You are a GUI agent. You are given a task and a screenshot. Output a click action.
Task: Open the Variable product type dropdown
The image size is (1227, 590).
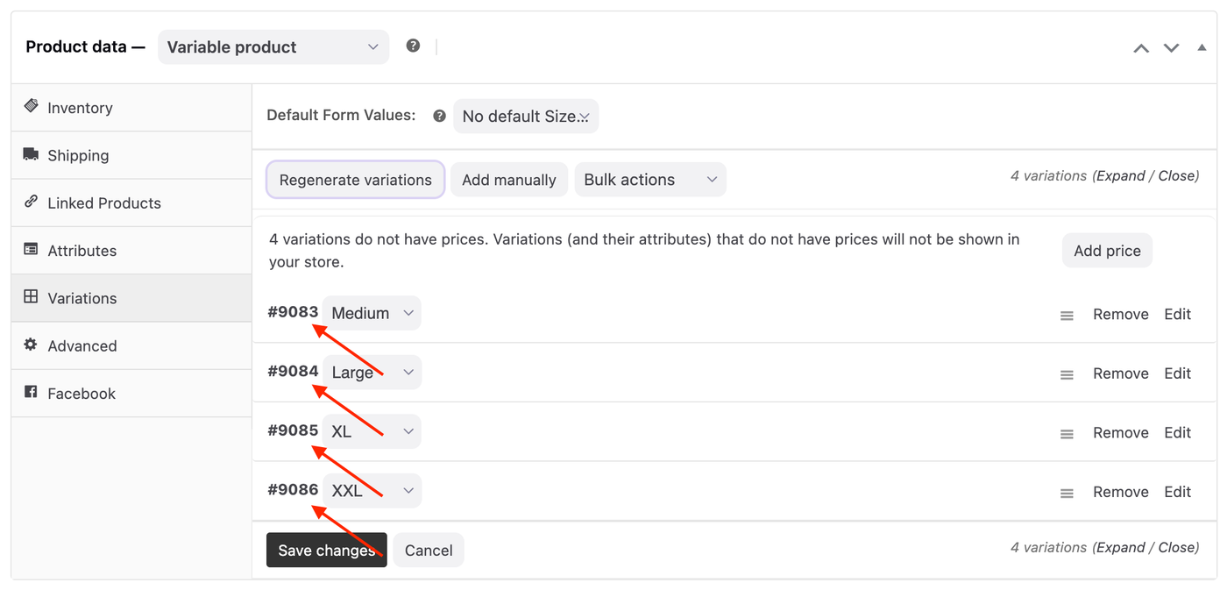tap(273, 47)
